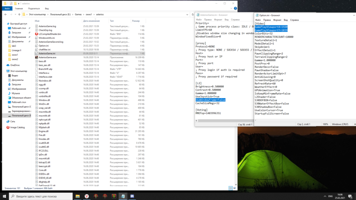Open File Explorer from the taskbar
This screenshot has height=200, width=356.
pos(77,196)
